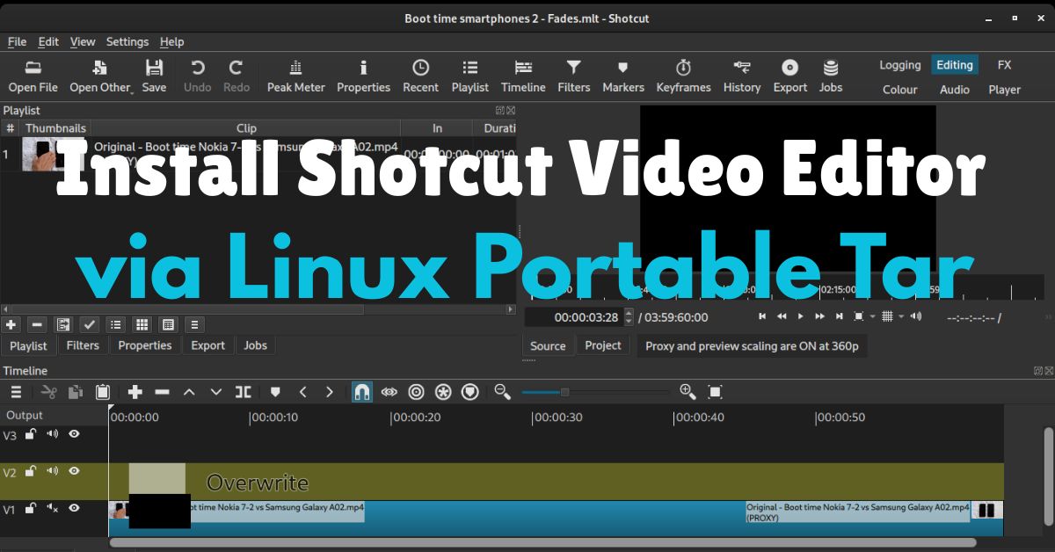This screenshot has width=1055, height=552.
Task: Open the Properties panel from the main toolbar
Action: (364, 76)
